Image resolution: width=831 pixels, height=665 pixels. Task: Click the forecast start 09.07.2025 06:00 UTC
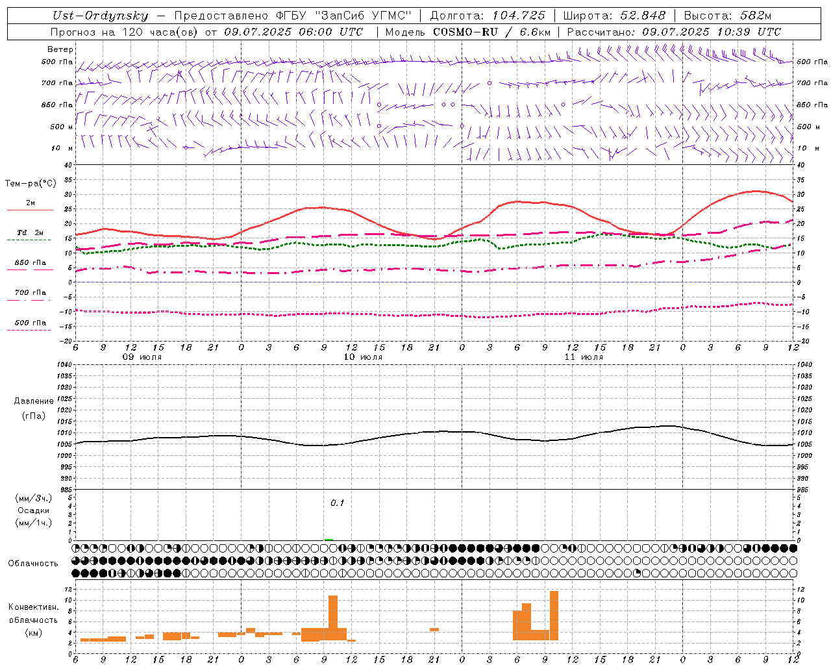pyautogui.click(x=294, y=32)
